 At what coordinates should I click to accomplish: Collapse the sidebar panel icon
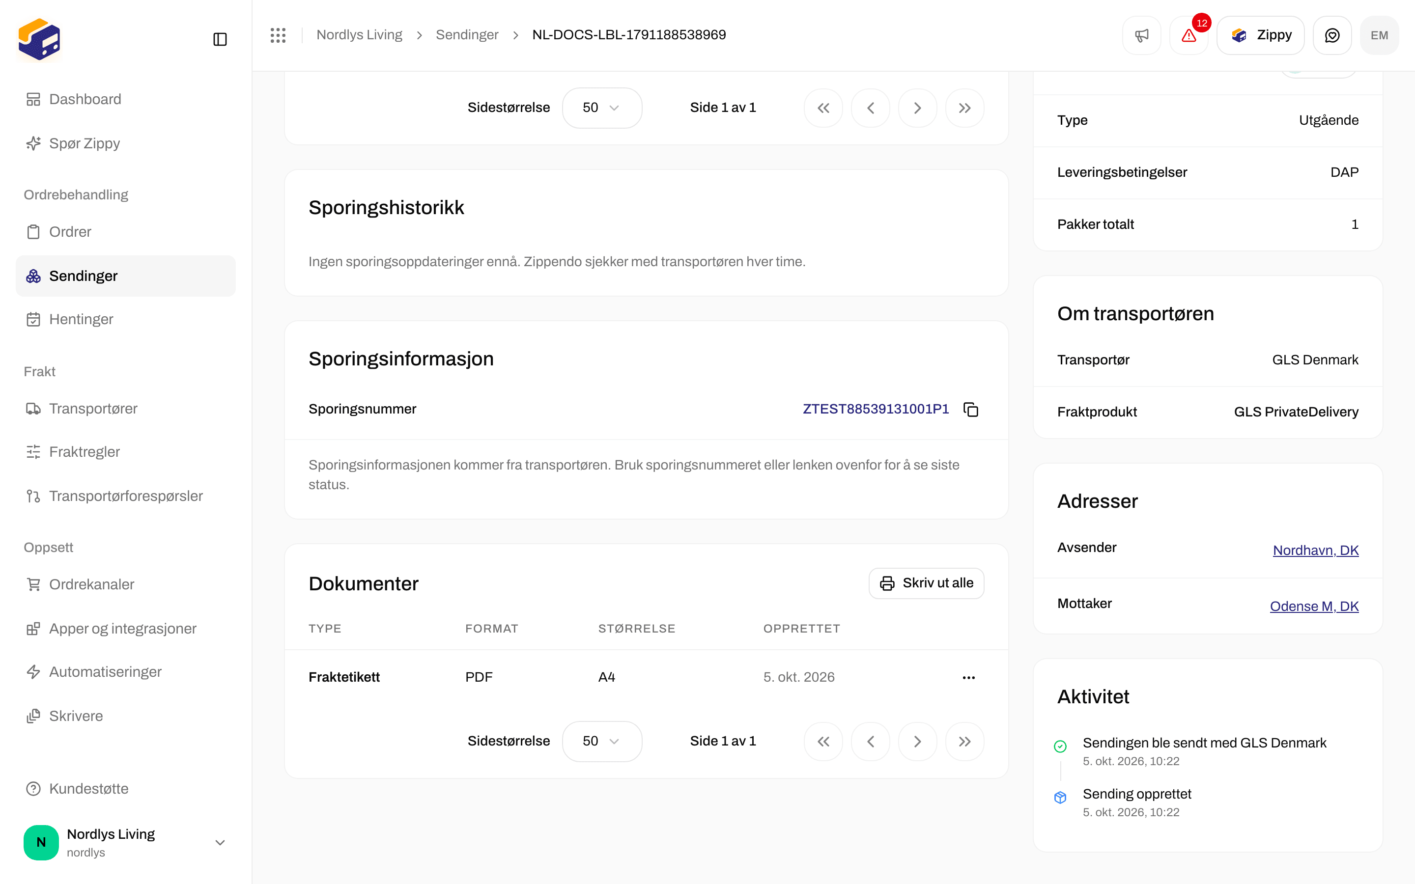220,39
